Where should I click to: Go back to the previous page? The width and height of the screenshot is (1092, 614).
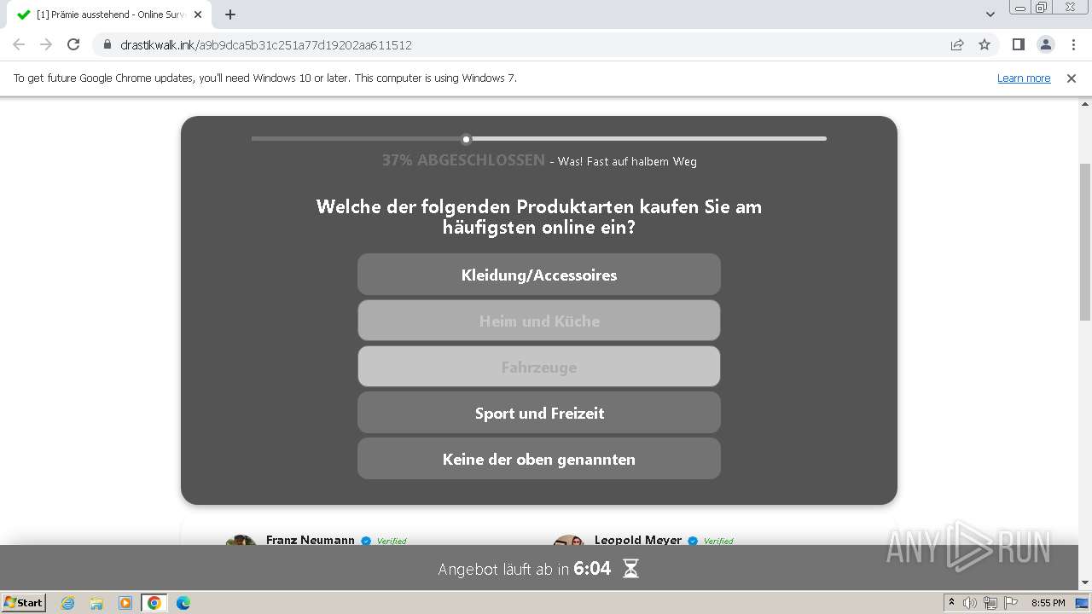coord(19,44)
